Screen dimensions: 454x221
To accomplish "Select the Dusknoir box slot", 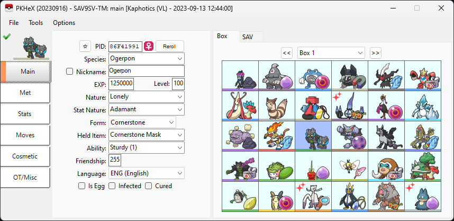I will [x=277, y=76].
